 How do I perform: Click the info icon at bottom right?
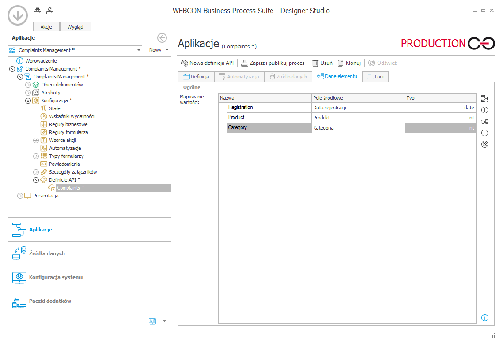(485, 318)
